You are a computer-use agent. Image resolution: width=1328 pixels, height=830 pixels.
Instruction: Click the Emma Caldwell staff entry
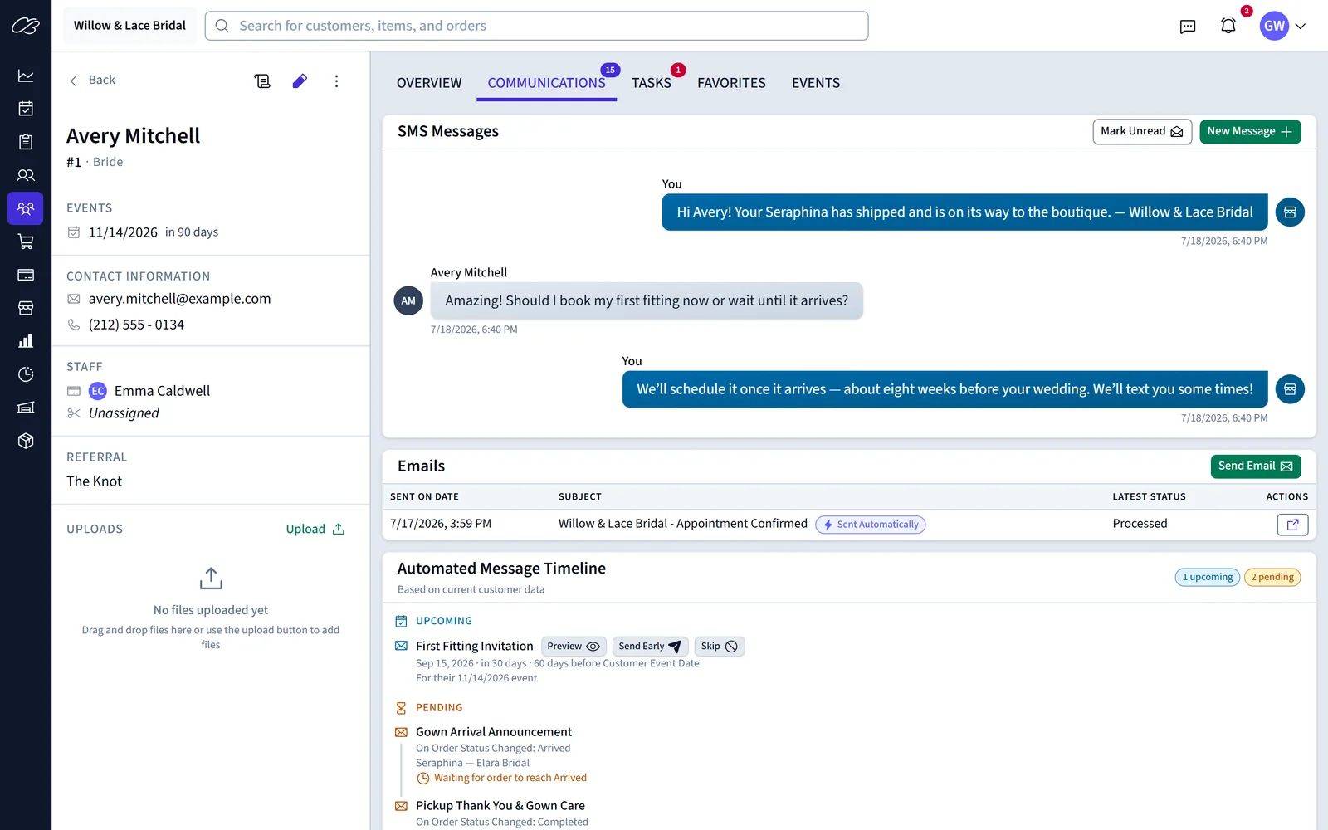(162, 391)
